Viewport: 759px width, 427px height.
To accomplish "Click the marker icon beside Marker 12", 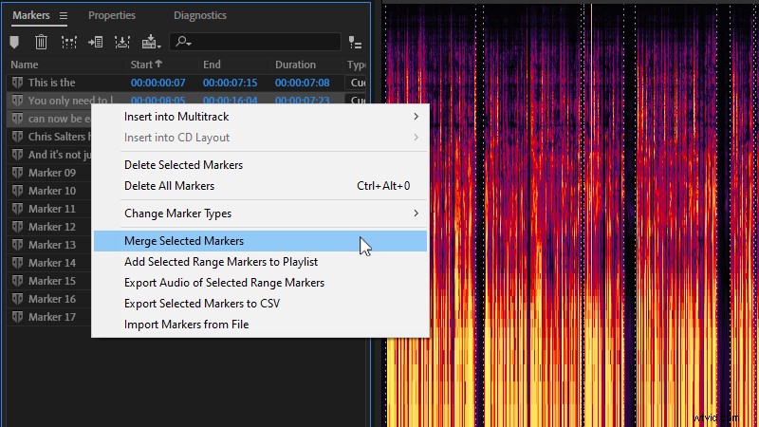I will (17, 227).
